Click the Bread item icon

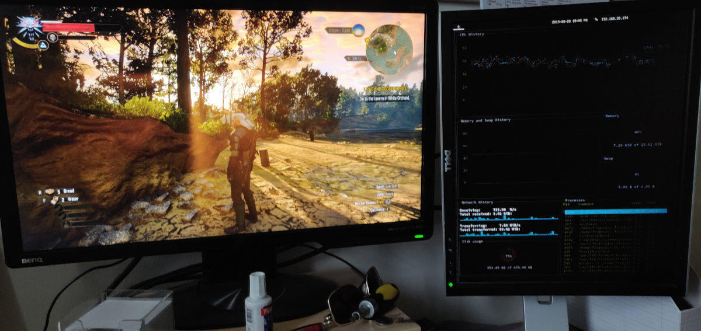50,191
